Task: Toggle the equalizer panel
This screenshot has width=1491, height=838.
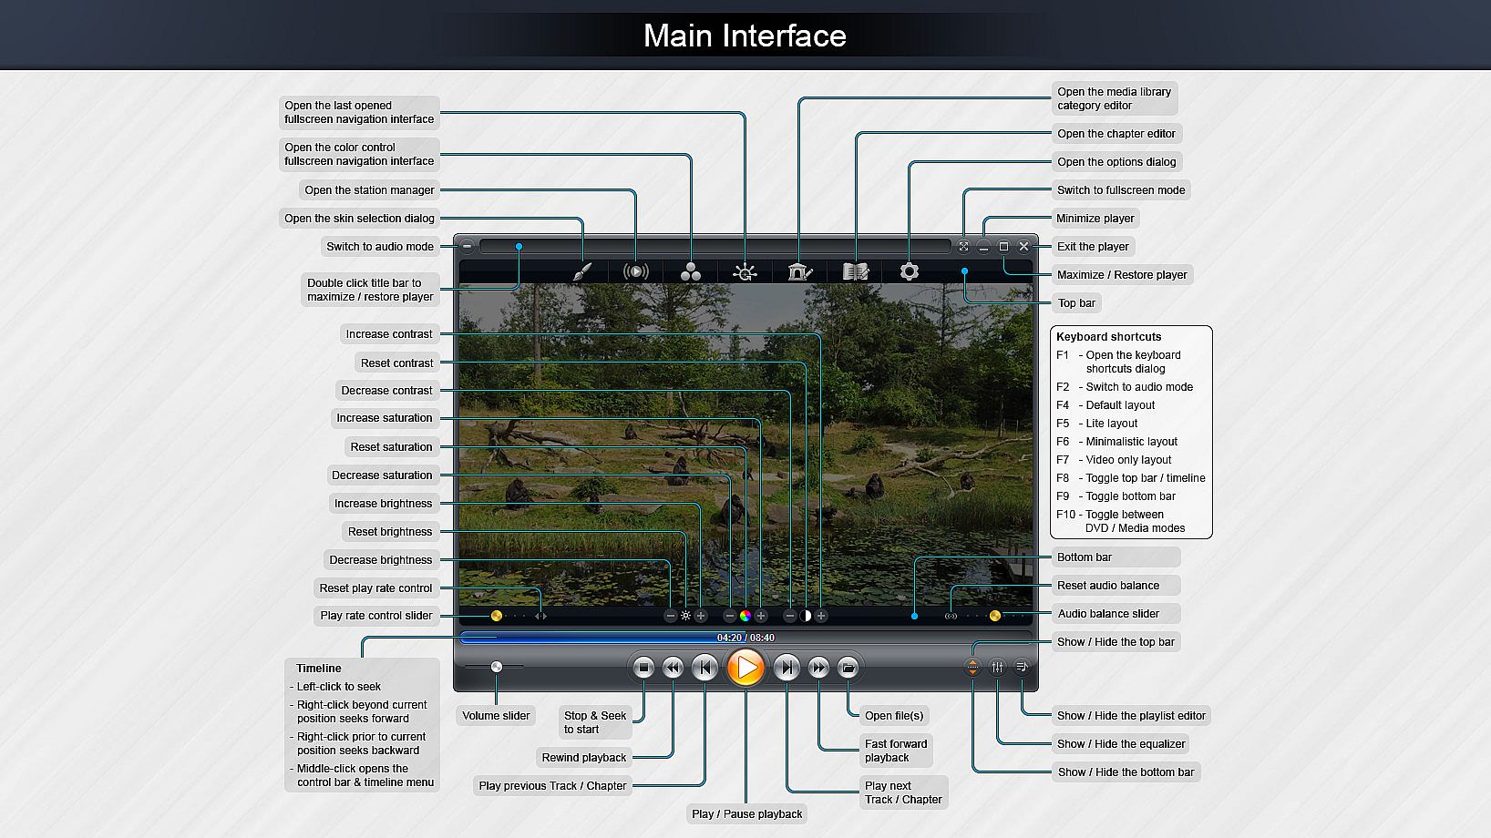Action: [997, 668]
